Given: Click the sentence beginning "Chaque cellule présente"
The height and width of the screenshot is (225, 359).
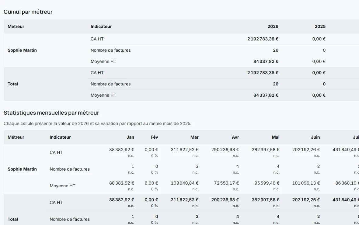Looking at the screenshot, I should click(x=98, y=124).
